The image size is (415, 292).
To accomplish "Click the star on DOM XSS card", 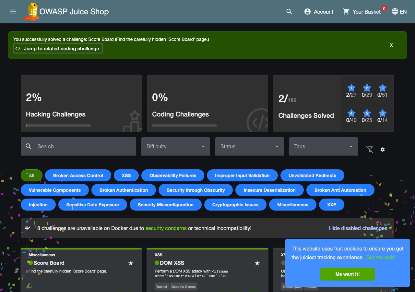I will pos(257,263).
